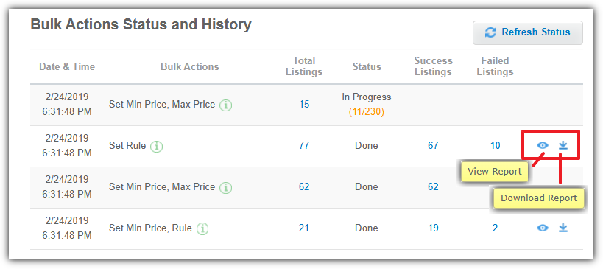Open failed listings count 2

coord(495,228)
